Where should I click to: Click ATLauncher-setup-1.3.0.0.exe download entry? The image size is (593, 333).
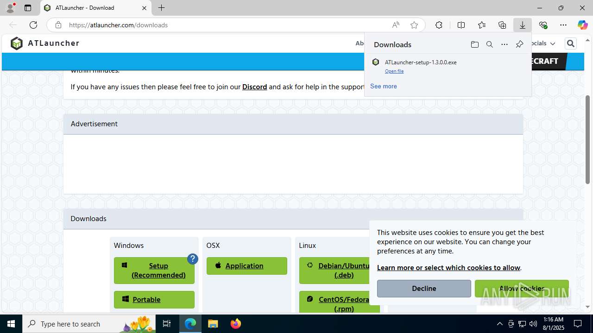tap(448, 66)
